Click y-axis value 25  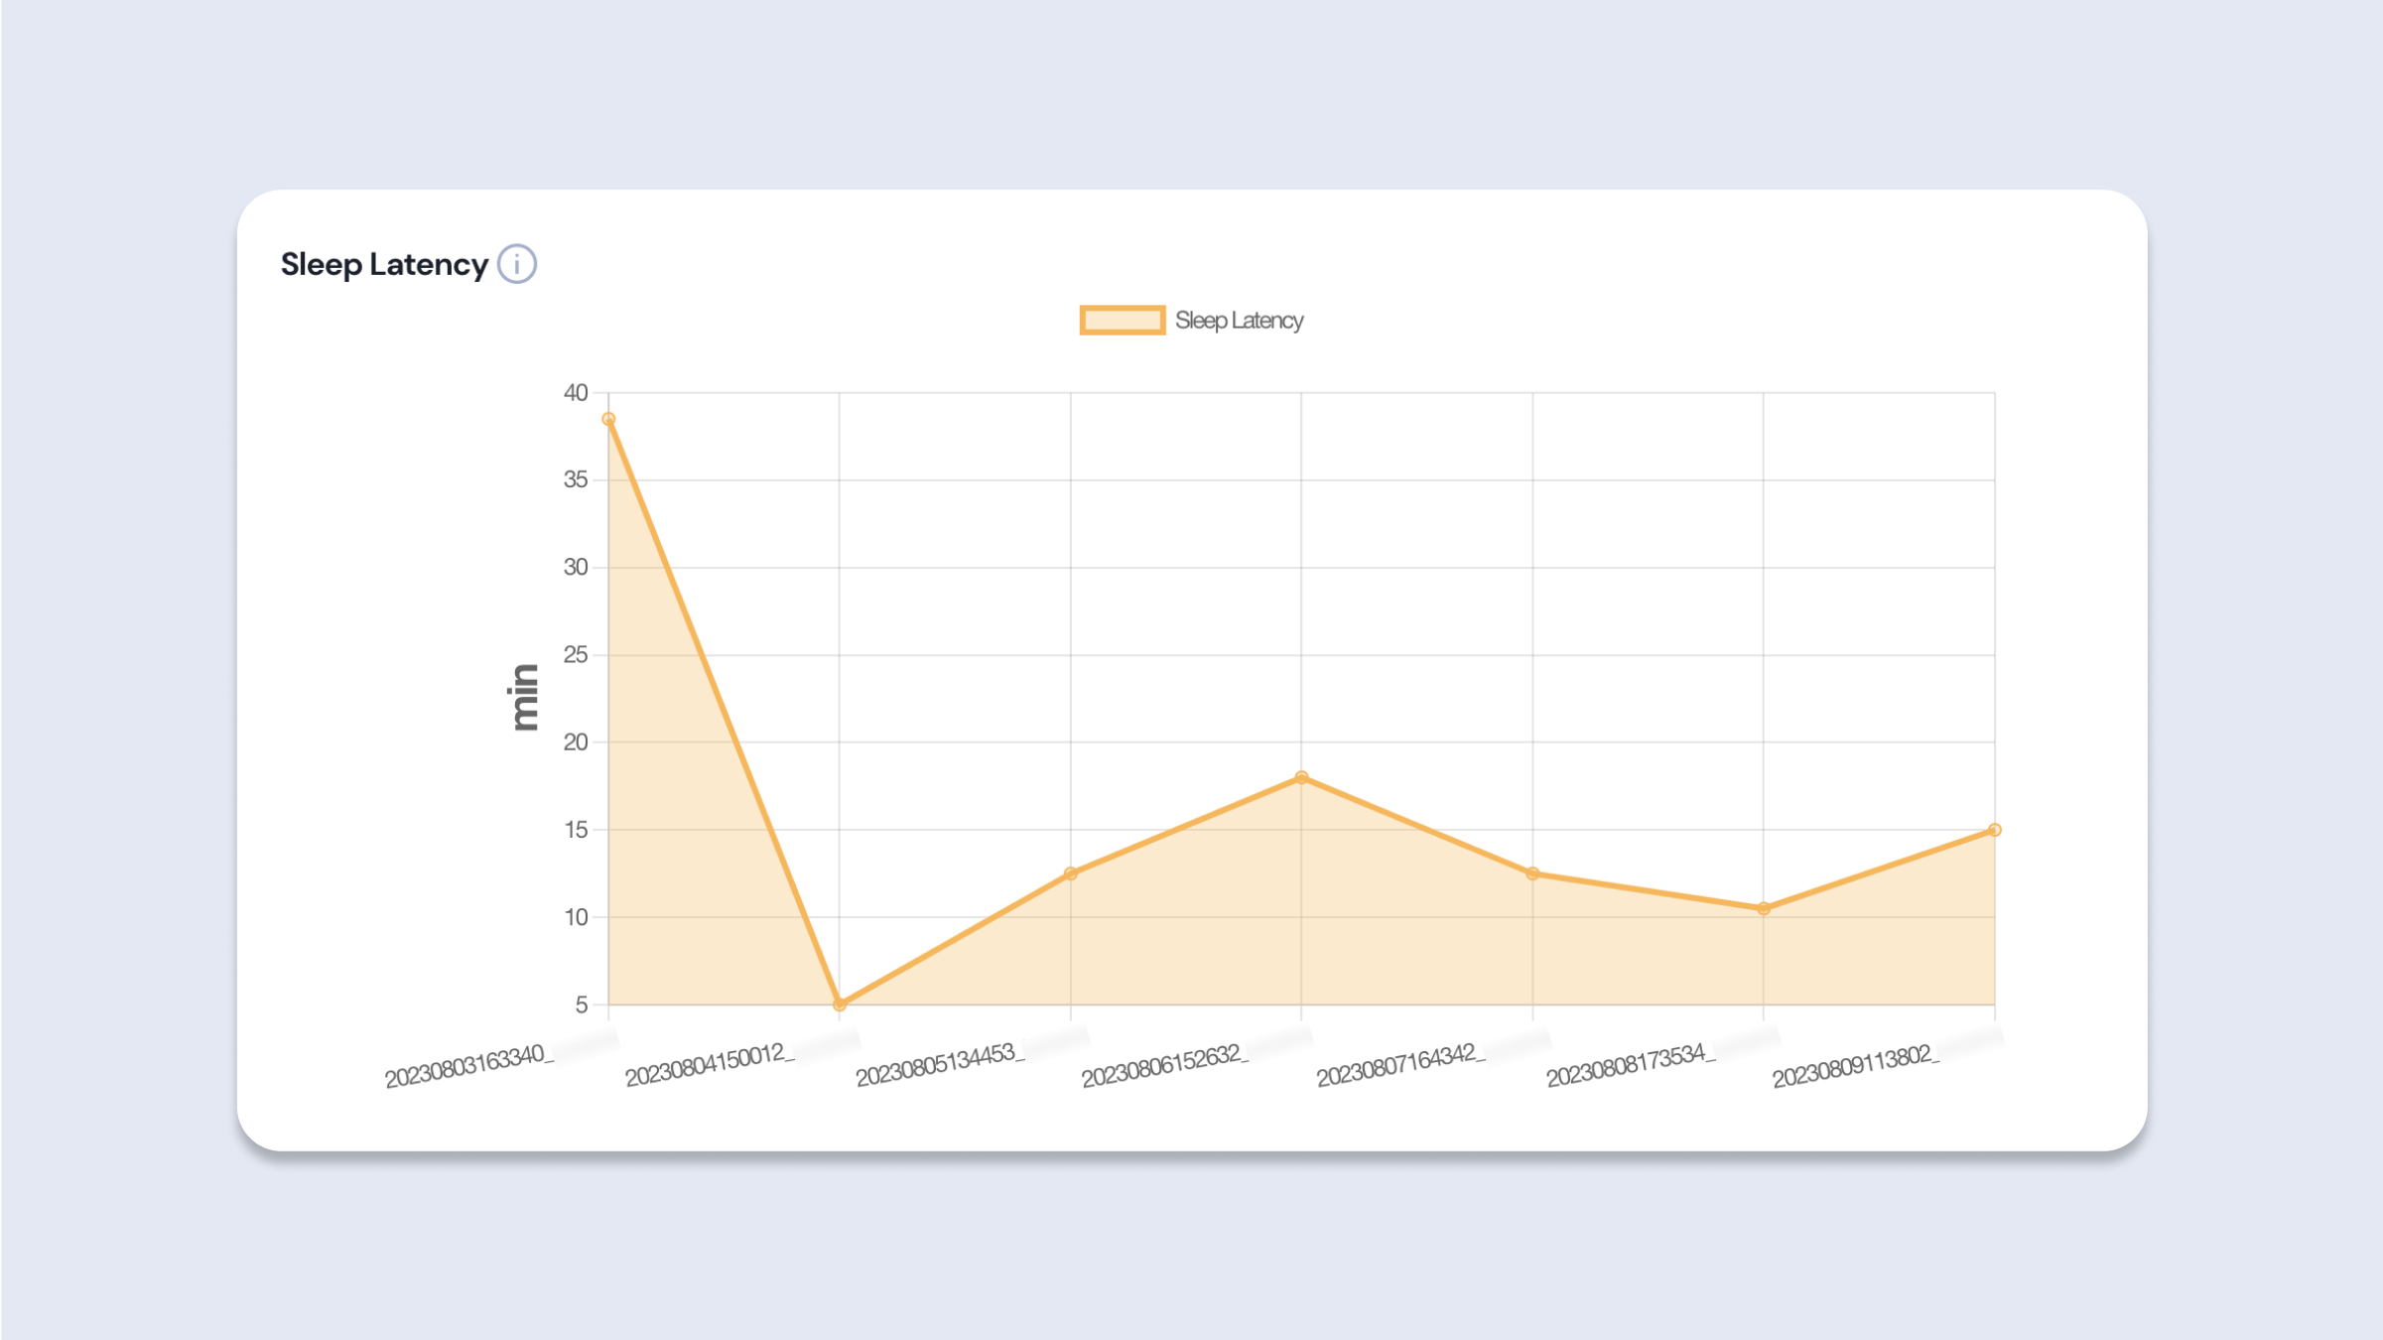(576, 655)
